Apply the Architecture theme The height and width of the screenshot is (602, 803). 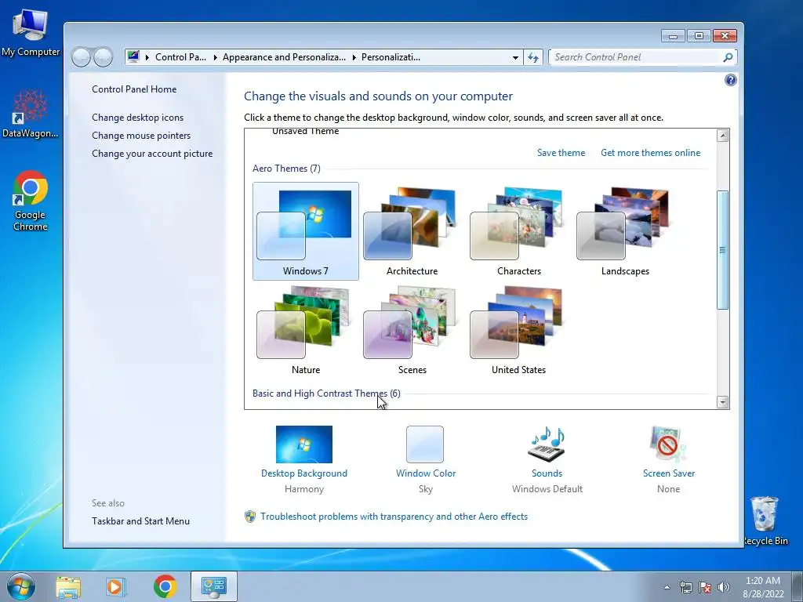(412, 231)
